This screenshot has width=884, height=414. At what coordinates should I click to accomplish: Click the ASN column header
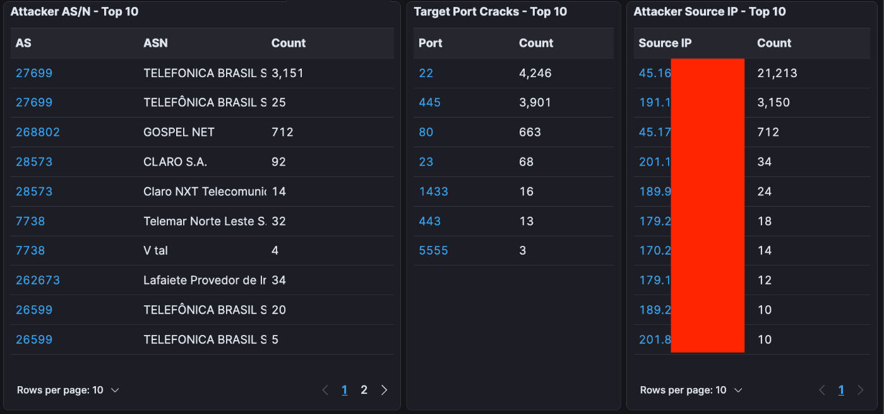click(155, 43)
